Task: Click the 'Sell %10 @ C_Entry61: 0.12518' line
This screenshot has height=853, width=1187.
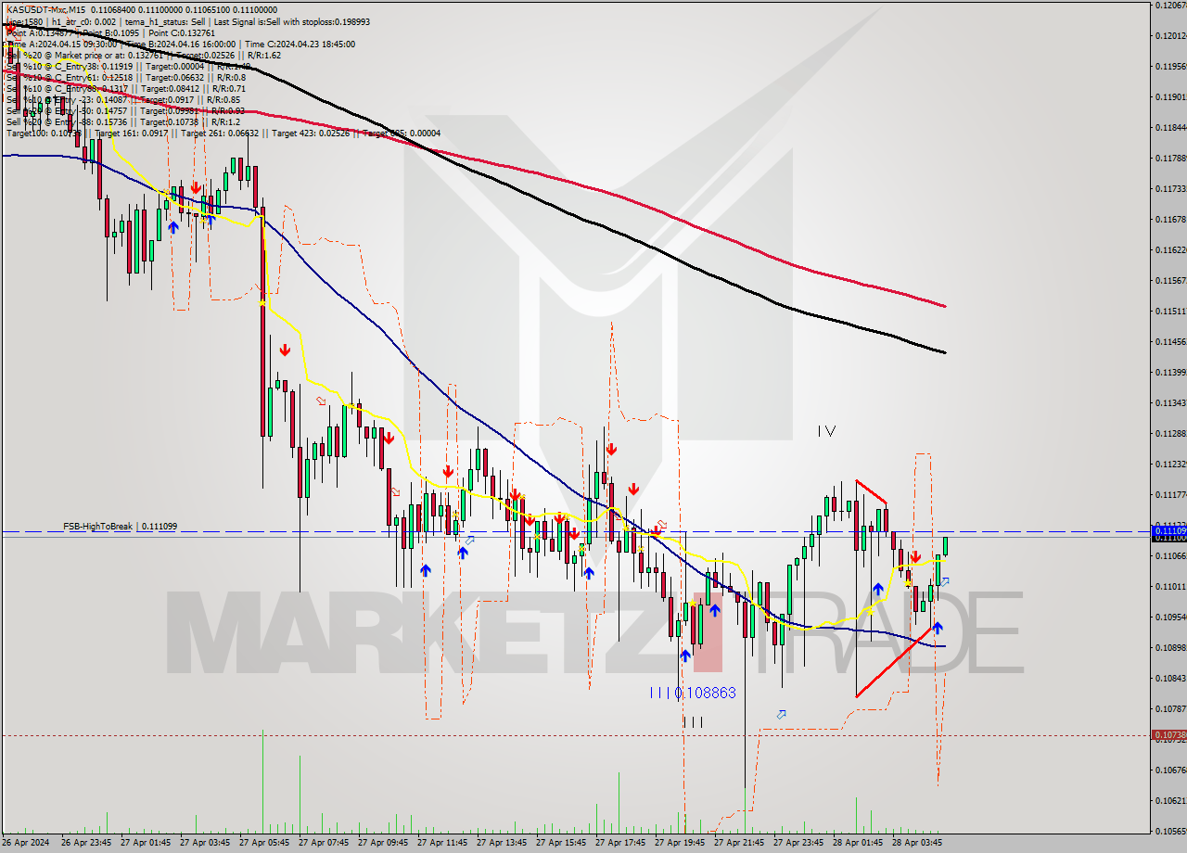Action: [125, 77]
